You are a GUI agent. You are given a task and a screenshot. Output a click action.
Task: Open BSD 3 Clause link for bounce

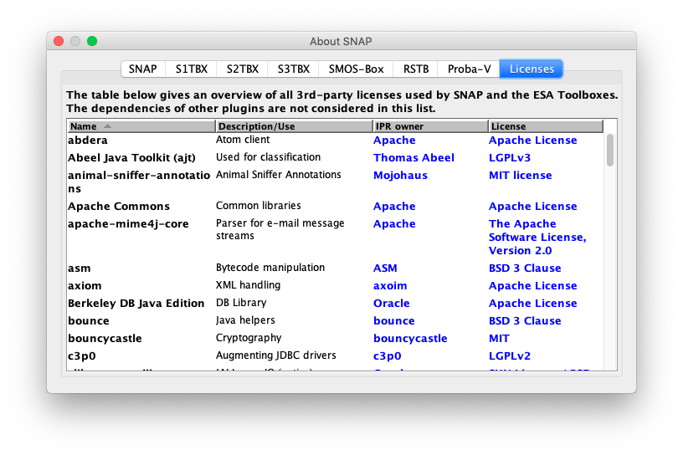coord(525,320)
